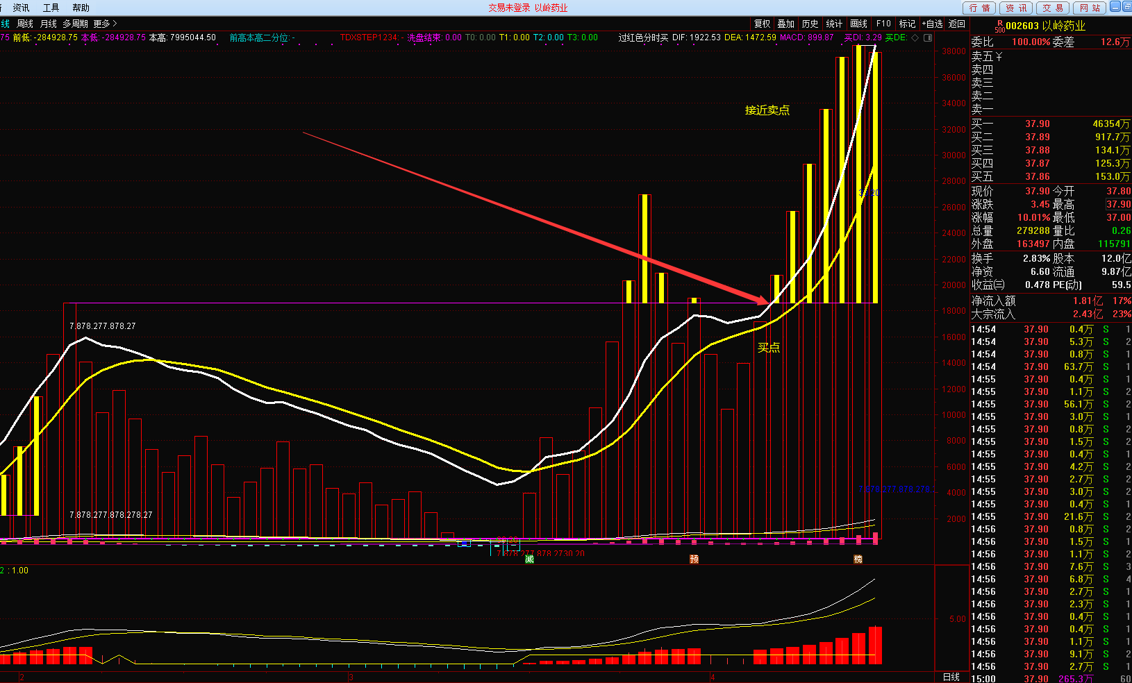Click the 最低 37.00 value
The image size is (1132, 683).
click(x=1118, y=217)
